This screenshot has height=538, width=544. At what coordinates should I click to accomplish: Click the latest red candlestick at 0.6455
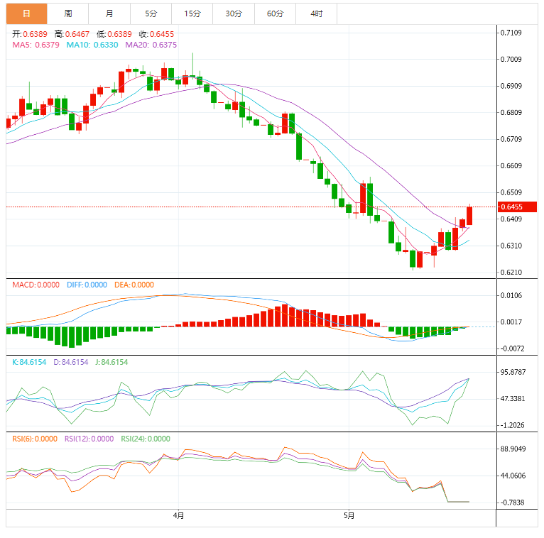(469, 215)
